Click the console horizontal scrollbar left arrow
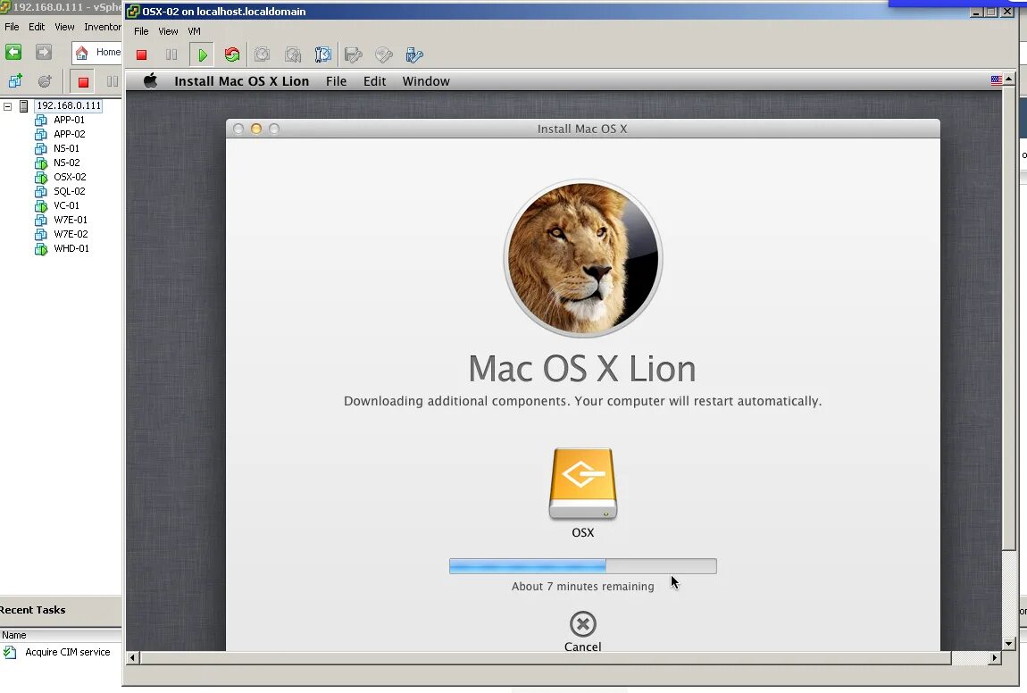1027x693 pixels. point(132,657)
